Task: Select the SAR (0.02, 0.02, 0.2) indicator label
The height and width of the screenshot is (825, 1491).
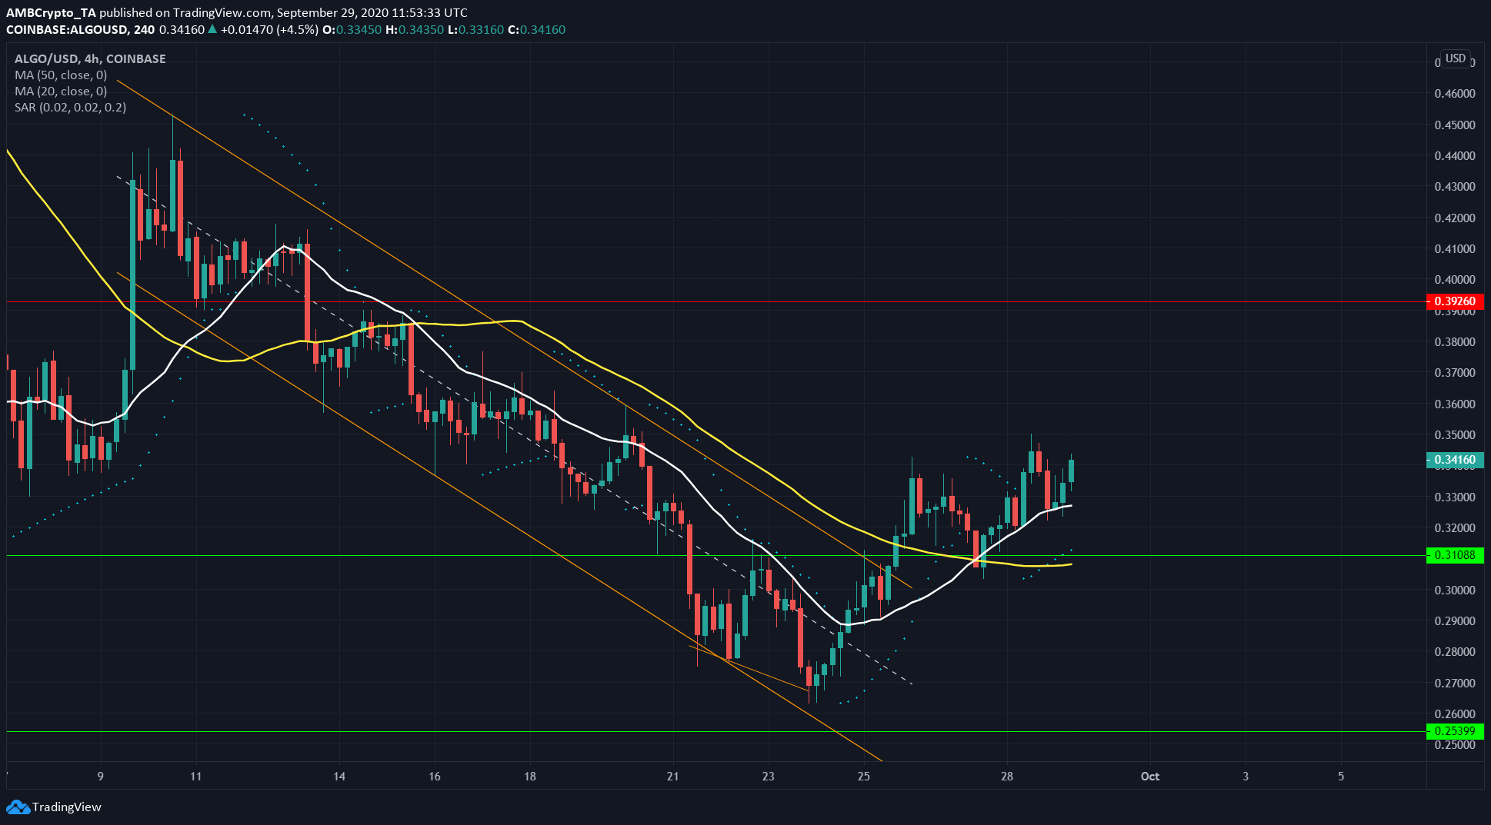Action: coord(71,108)
